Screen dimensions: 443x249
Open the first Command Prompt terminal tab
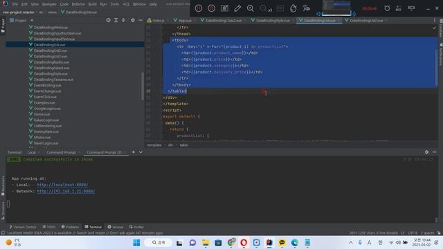62,152
